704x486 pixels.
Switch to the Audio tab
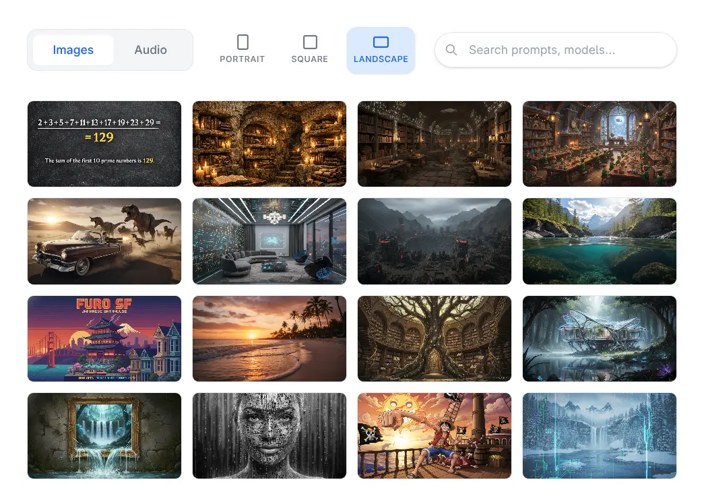[x=150, y=50]
